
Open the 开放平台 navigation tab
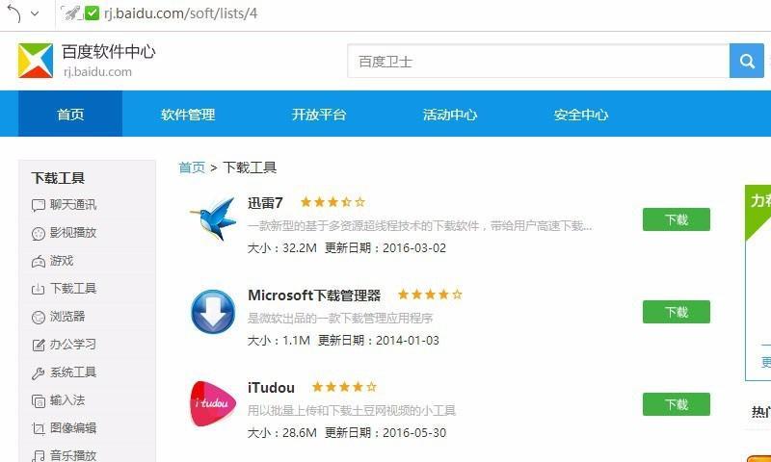(x=319, y=114)
